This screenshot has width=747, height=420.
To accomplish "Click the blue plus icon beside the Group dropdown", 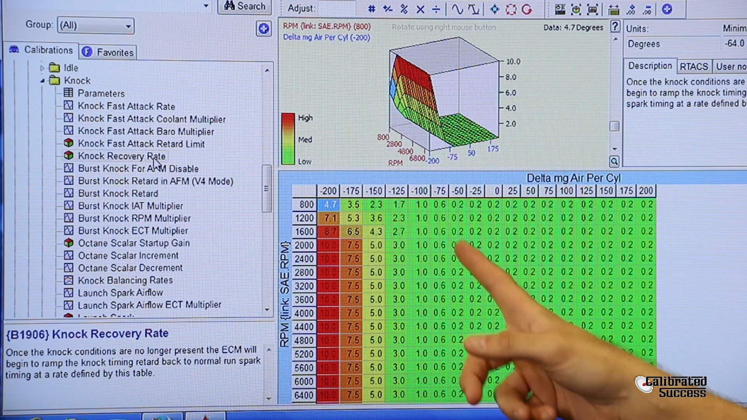I will pos(263,29).
